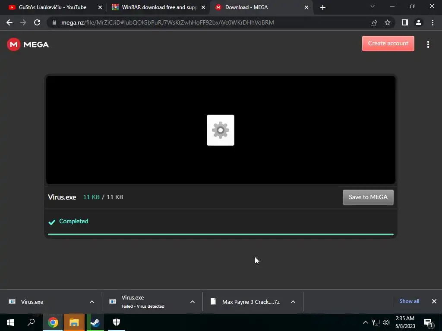Open the Chrome profile icon
The image size is (442, 331).
coord(419,22)
